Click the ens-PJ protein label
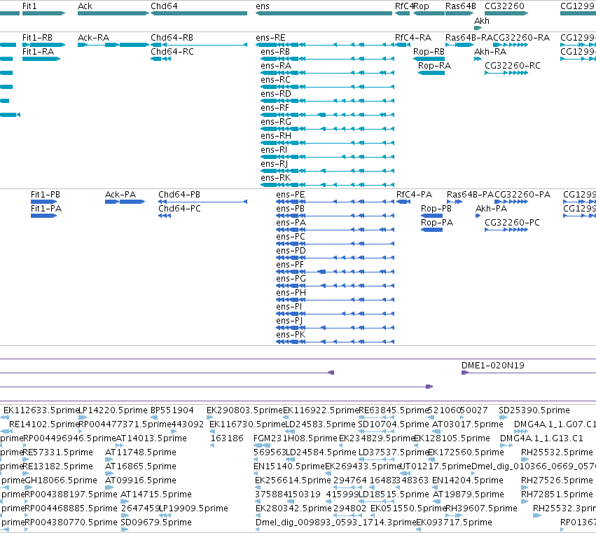 pos(289,321)
